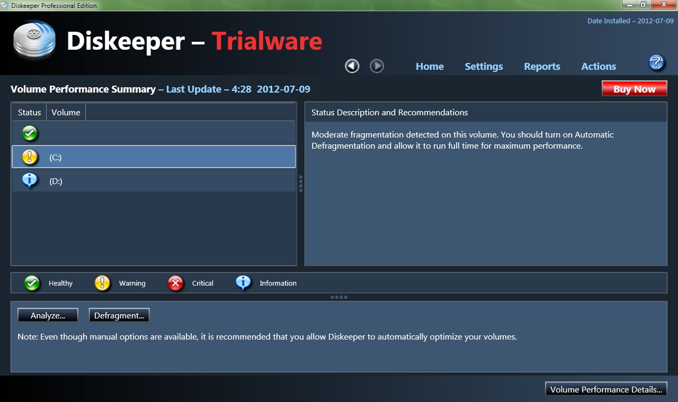Click the Warning legend label

tap(132, 284)
